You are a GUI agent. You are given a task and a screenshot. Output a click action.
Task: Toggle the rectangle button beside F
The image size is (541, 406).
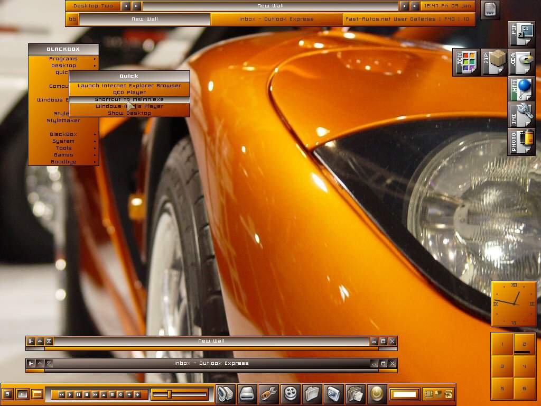point(37,394)
